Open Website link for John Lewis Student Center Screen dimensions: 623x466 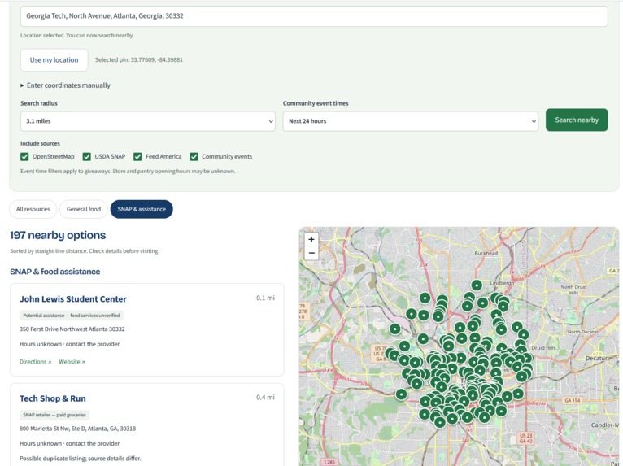(72, 362)
